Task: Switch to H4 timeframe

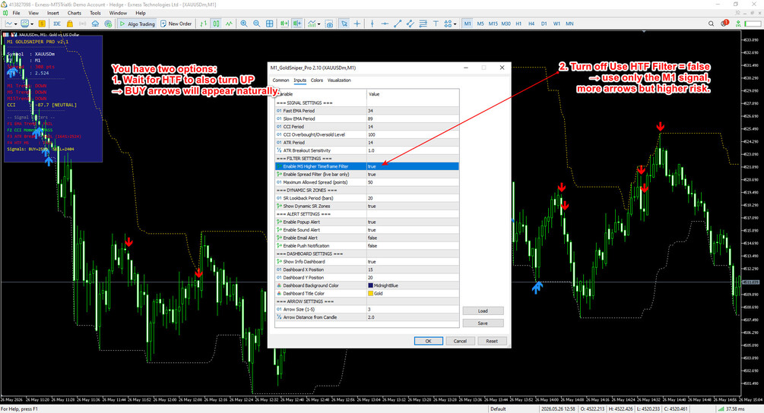Action: 531,24
